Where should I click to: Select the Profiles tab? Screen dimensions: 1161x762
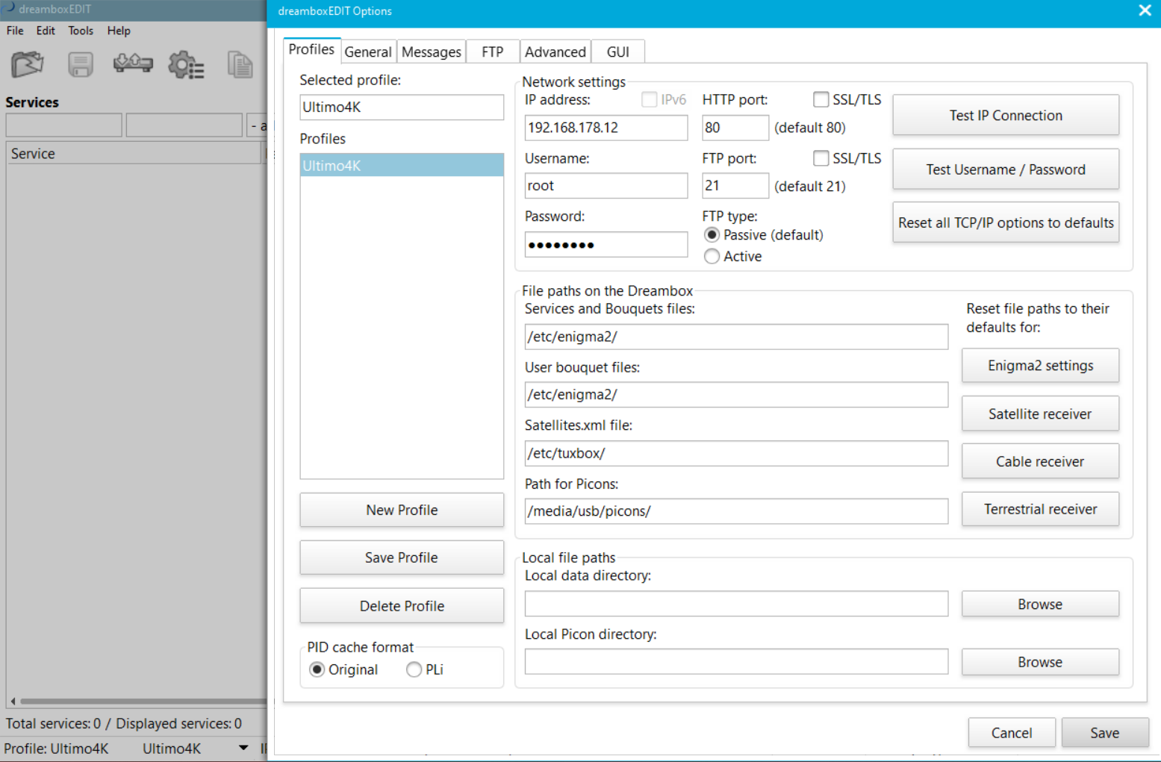(311, 49)
